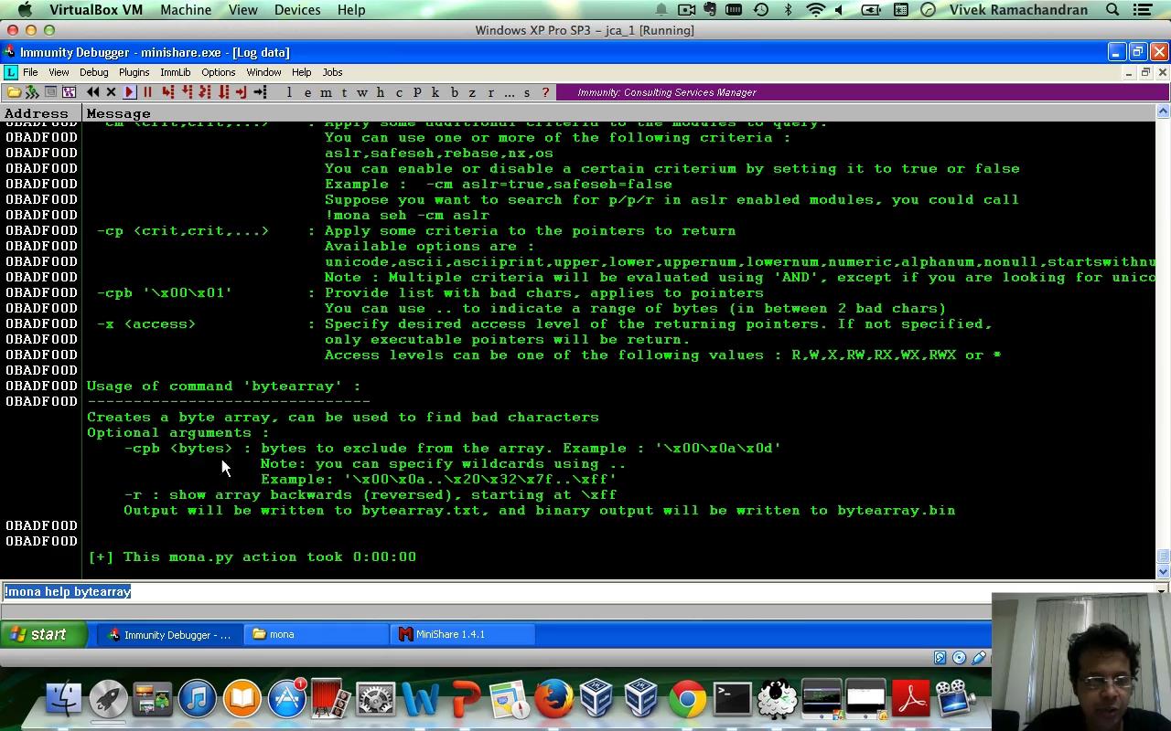
Task: Switch to MiniShare 1.4.1 taskbar button
Action: pos(463,634)
